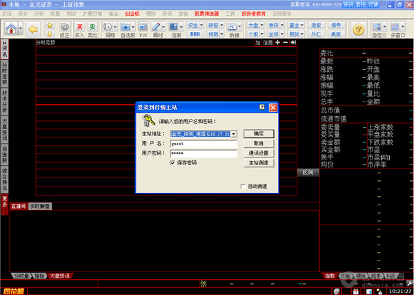Open the 技术分析 sidebar tab

[x=5, y=101]
